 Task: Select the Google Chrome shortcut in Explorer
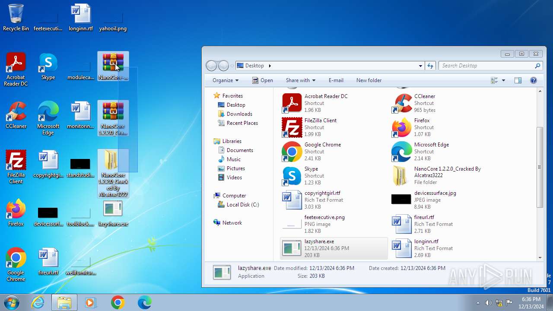[334, 152]
